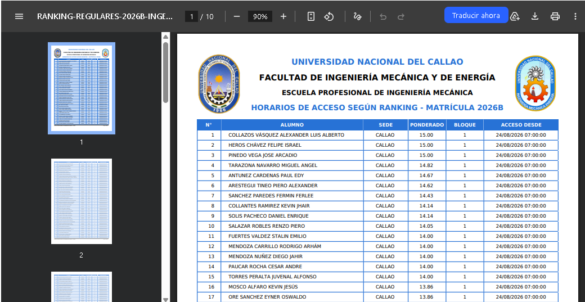This screenshot has height=302, width=585.
Task: Click SOLIS PACHECO DANIEL ENRIQUE
Action: tap(268, 215)
